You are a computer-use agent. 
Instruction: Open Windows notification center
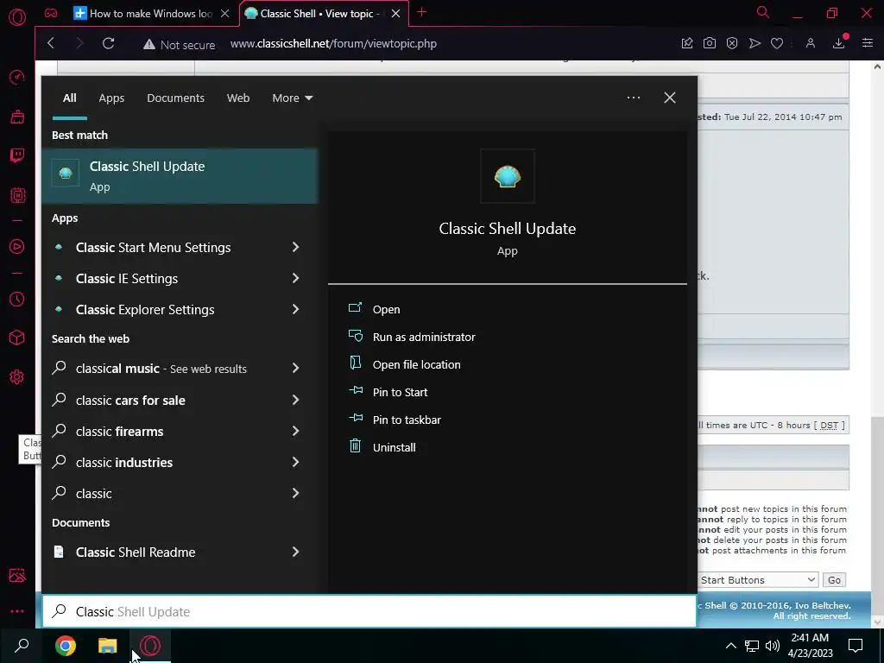point(856,646)
